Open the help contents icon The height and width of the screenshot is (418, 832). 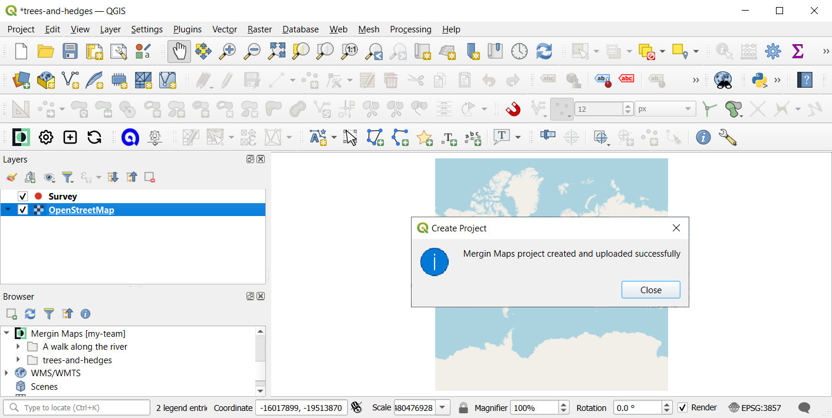coord(805,79)
